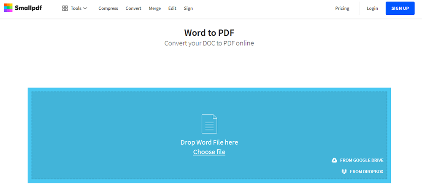Select the FROM DROPBOX text label
This screenshot has width=422, height=191.
[x=366, y=172]
